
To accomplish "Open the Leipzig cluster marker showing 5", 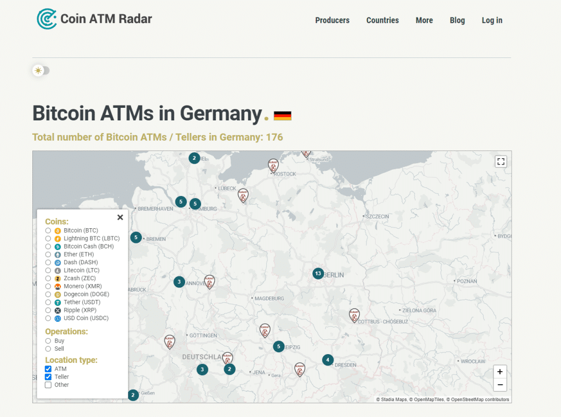I will [x=279, y=346].
